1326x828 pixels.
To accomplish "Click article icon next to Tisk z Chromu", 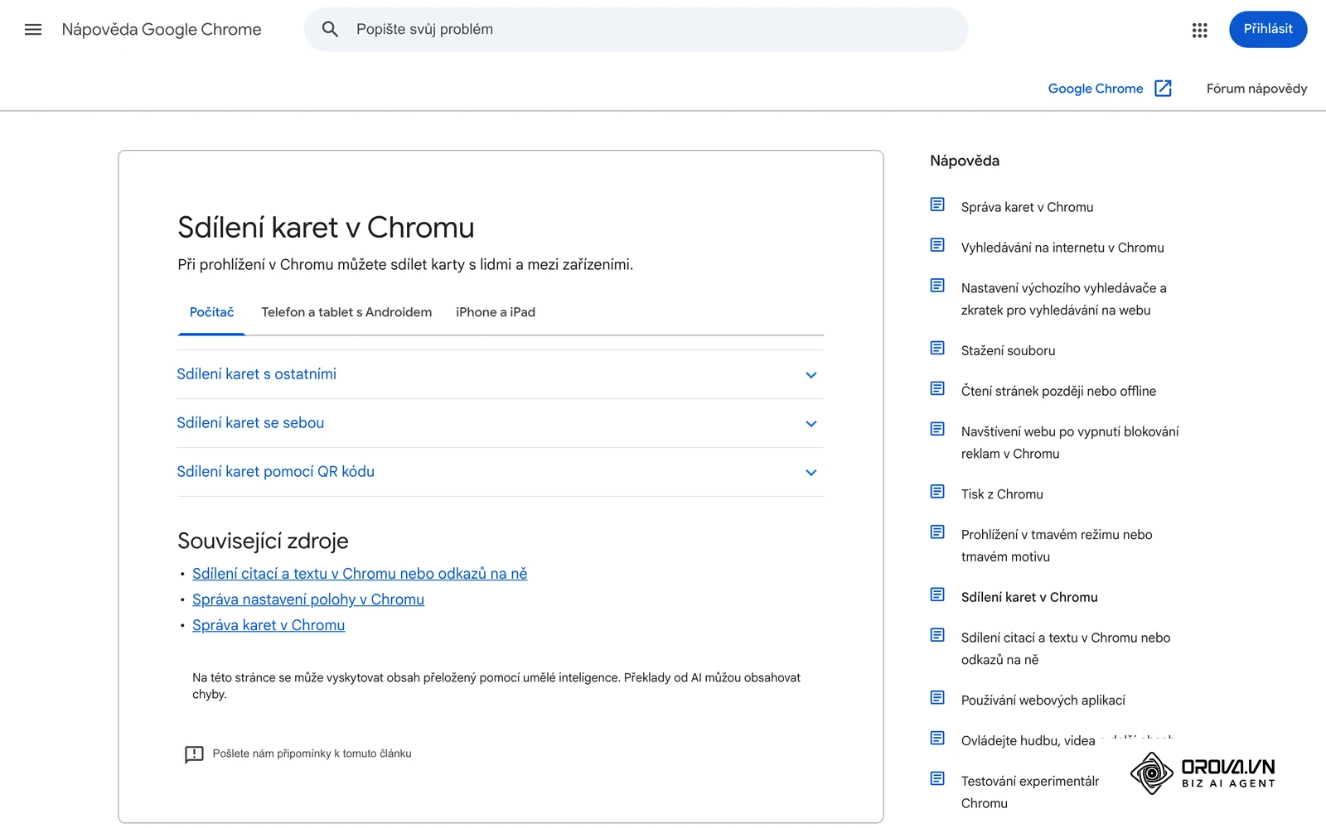I will (x=937, y=492).
